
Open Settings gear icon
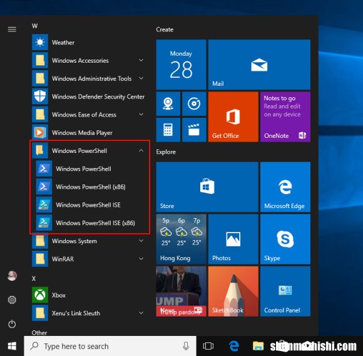pyautogui.click(x=12, y=300)
